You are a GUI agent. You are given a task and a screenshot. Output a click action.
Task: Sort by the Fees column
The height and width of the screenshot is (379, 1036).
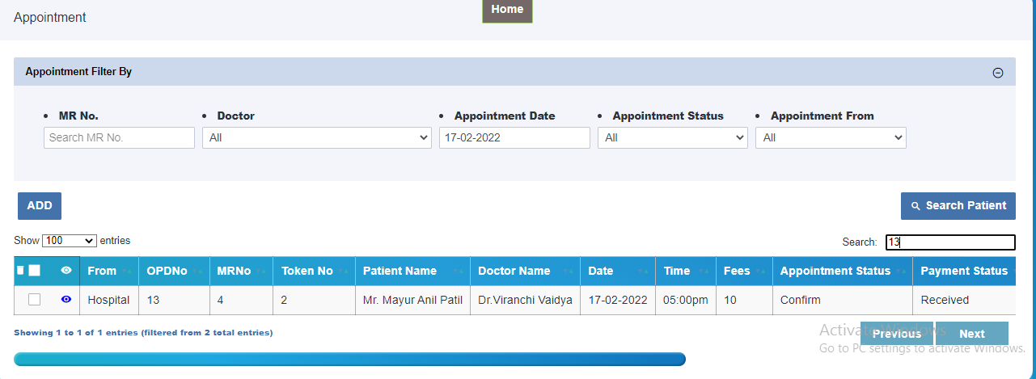click(x=744, y=271)
